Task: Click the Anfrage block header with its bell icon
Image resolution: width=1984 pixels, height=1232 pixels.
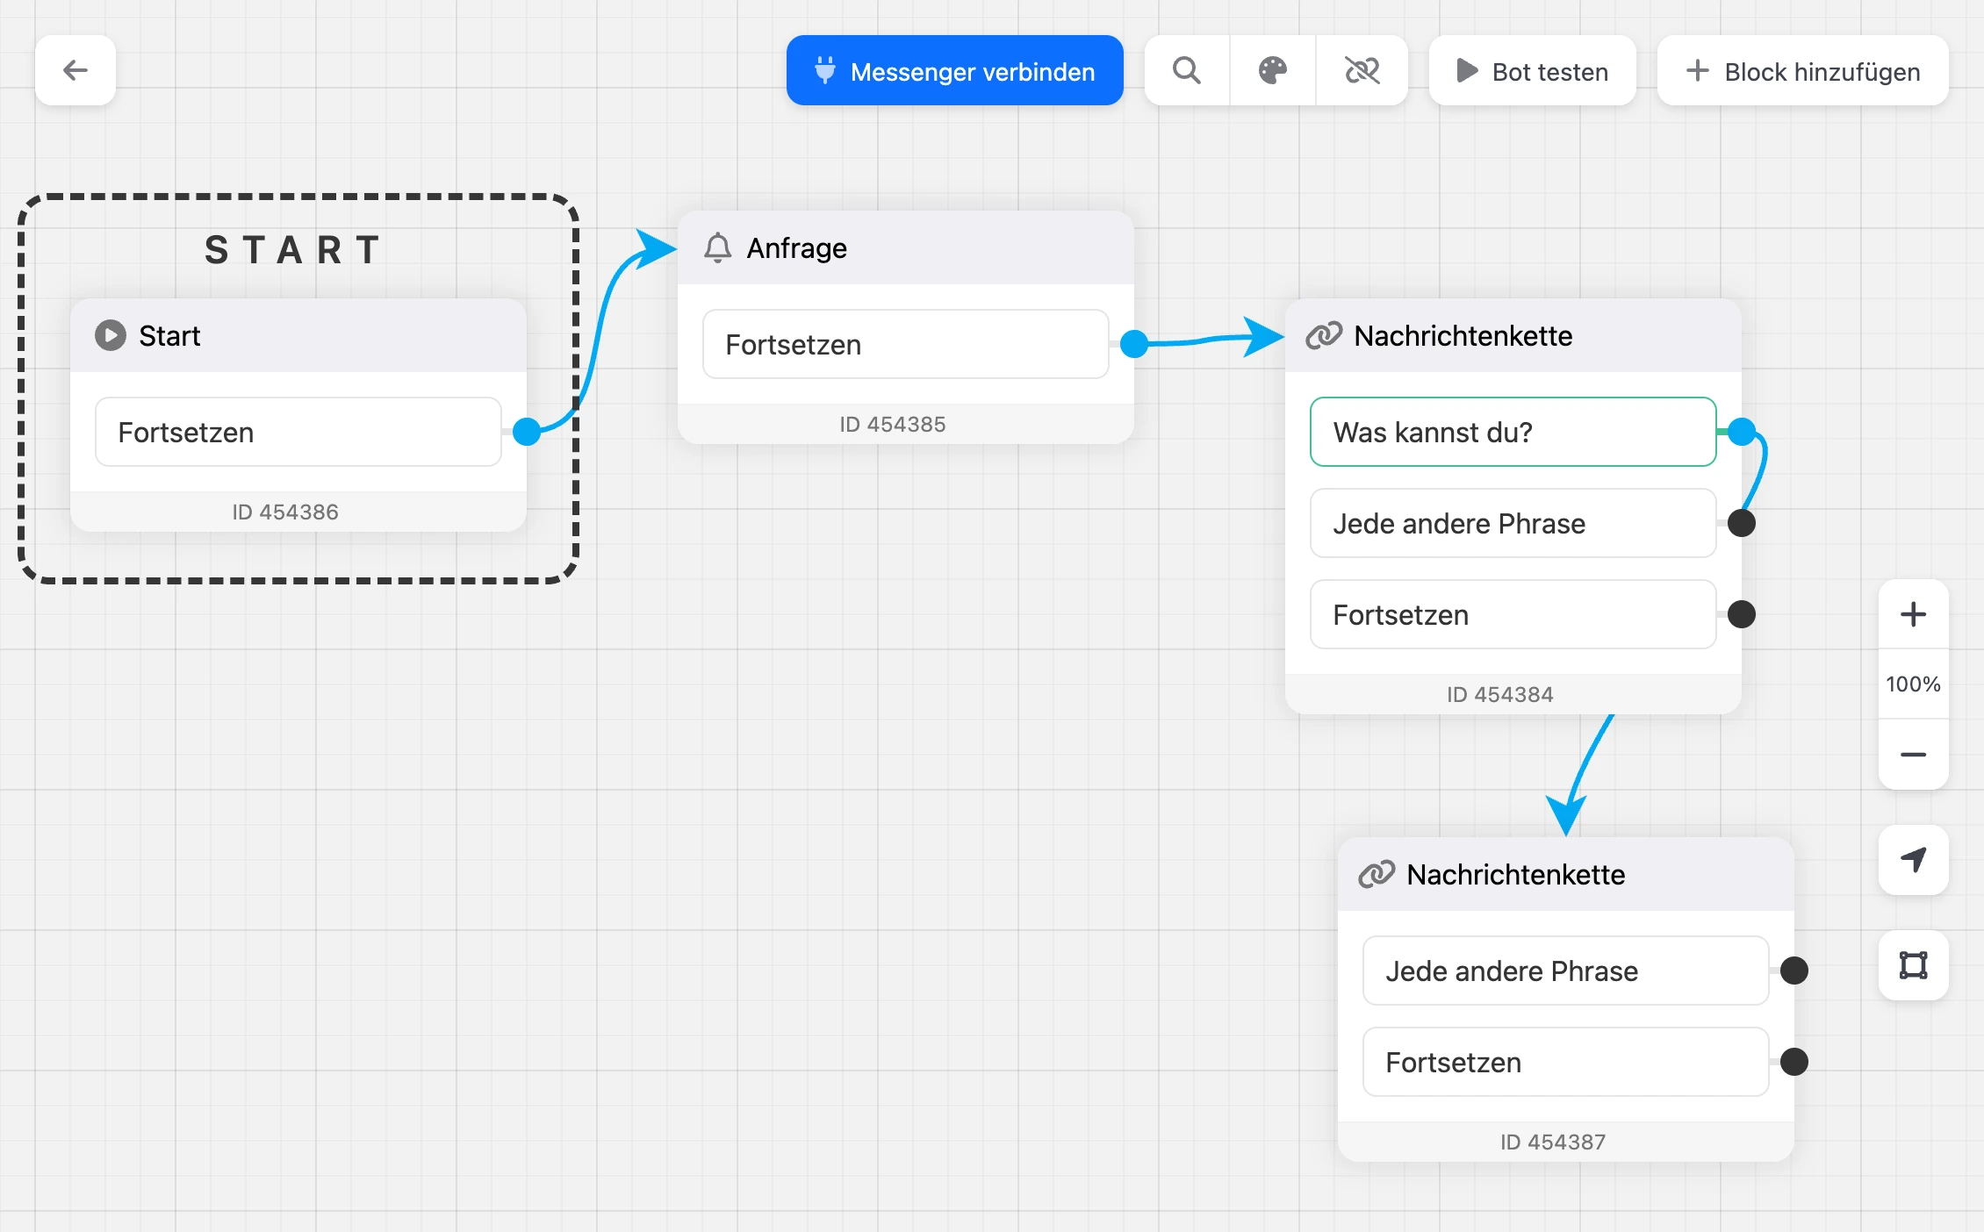Action: [x=906, y=247]
